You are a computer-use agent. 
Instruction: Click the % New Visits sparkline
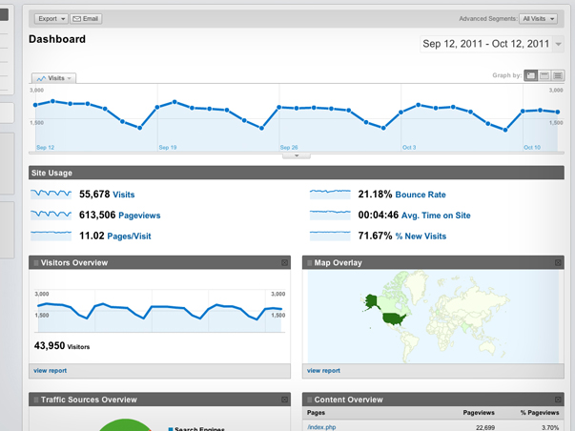330,236
